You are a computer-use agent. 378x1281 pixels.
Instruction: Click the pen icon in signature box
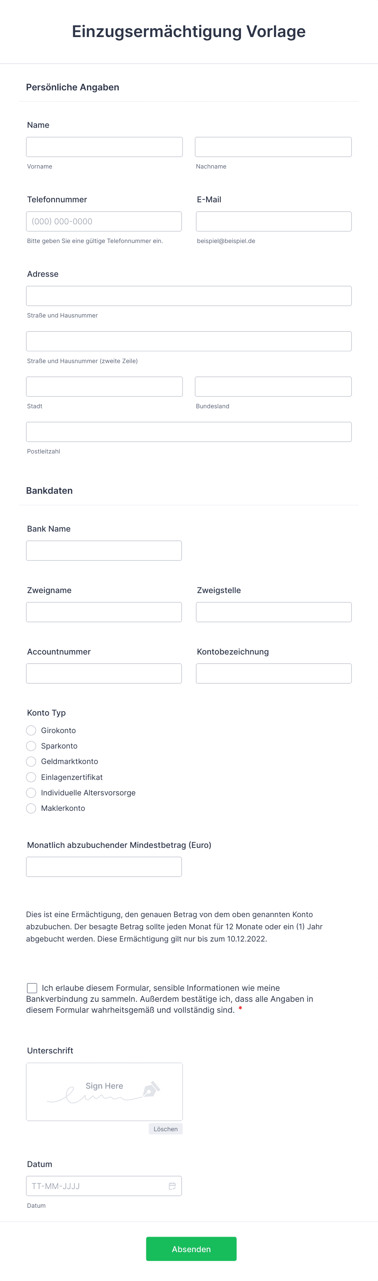[x=152, y=1089]
